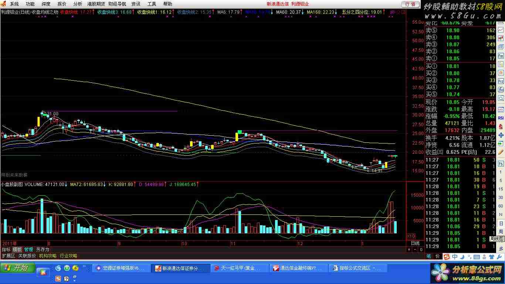Click the 价 tab under tick list
The image size is (505, 284).
point(437,256)
